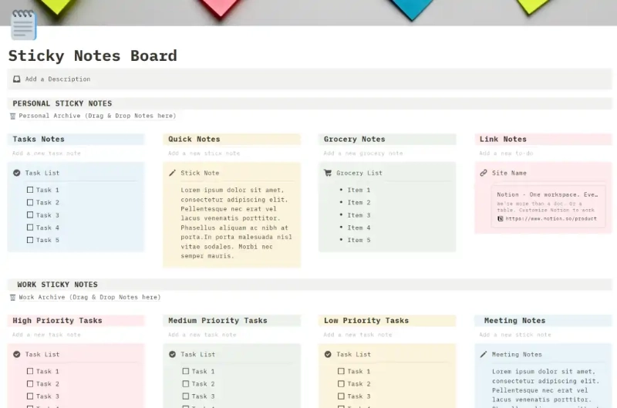Screen dimensions: 617x408
Task: Click the Low Priority Tasks heading
Action: 366,321
